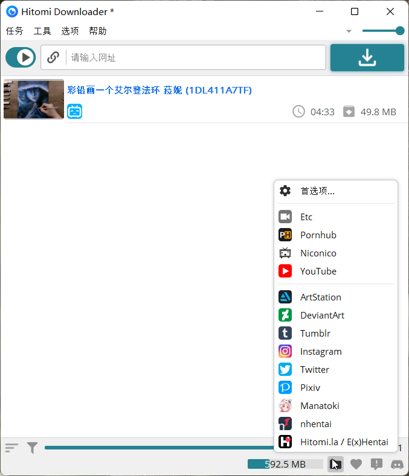Click the sort lines icon at bottom left
The image size is (409, 476).
click(x=11, y=448)
